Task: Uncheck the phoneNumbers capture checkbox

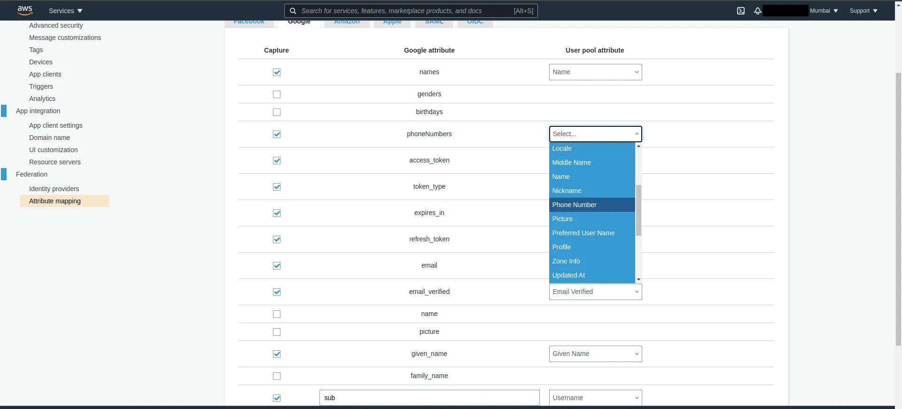Action: [x=277, y=134]
